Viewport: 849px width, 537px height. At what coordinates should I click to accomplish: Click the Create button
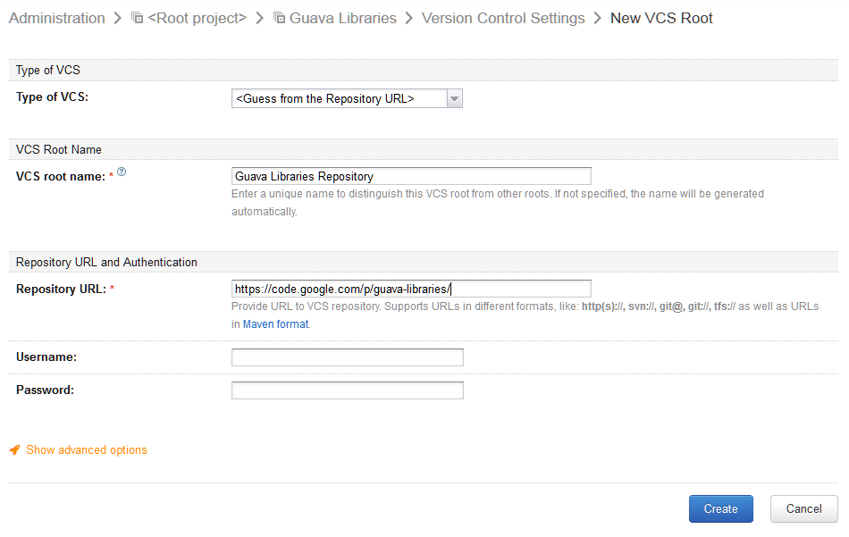click(x=720, y=508)
